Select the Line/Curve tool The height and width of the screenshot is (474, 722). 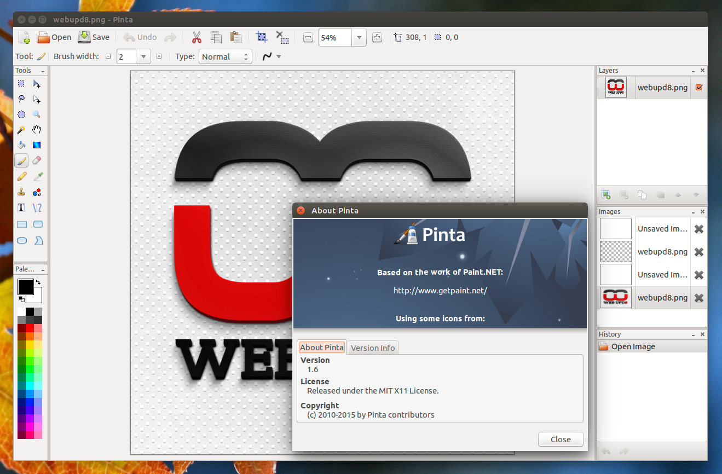coord(37,208)
